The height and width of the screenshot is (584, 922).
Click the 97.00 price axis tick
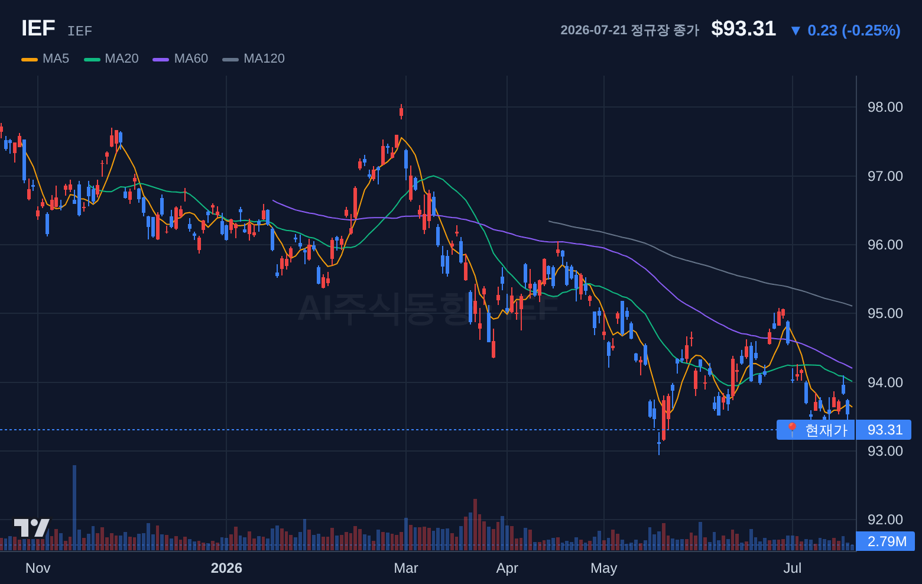(885, 176)
